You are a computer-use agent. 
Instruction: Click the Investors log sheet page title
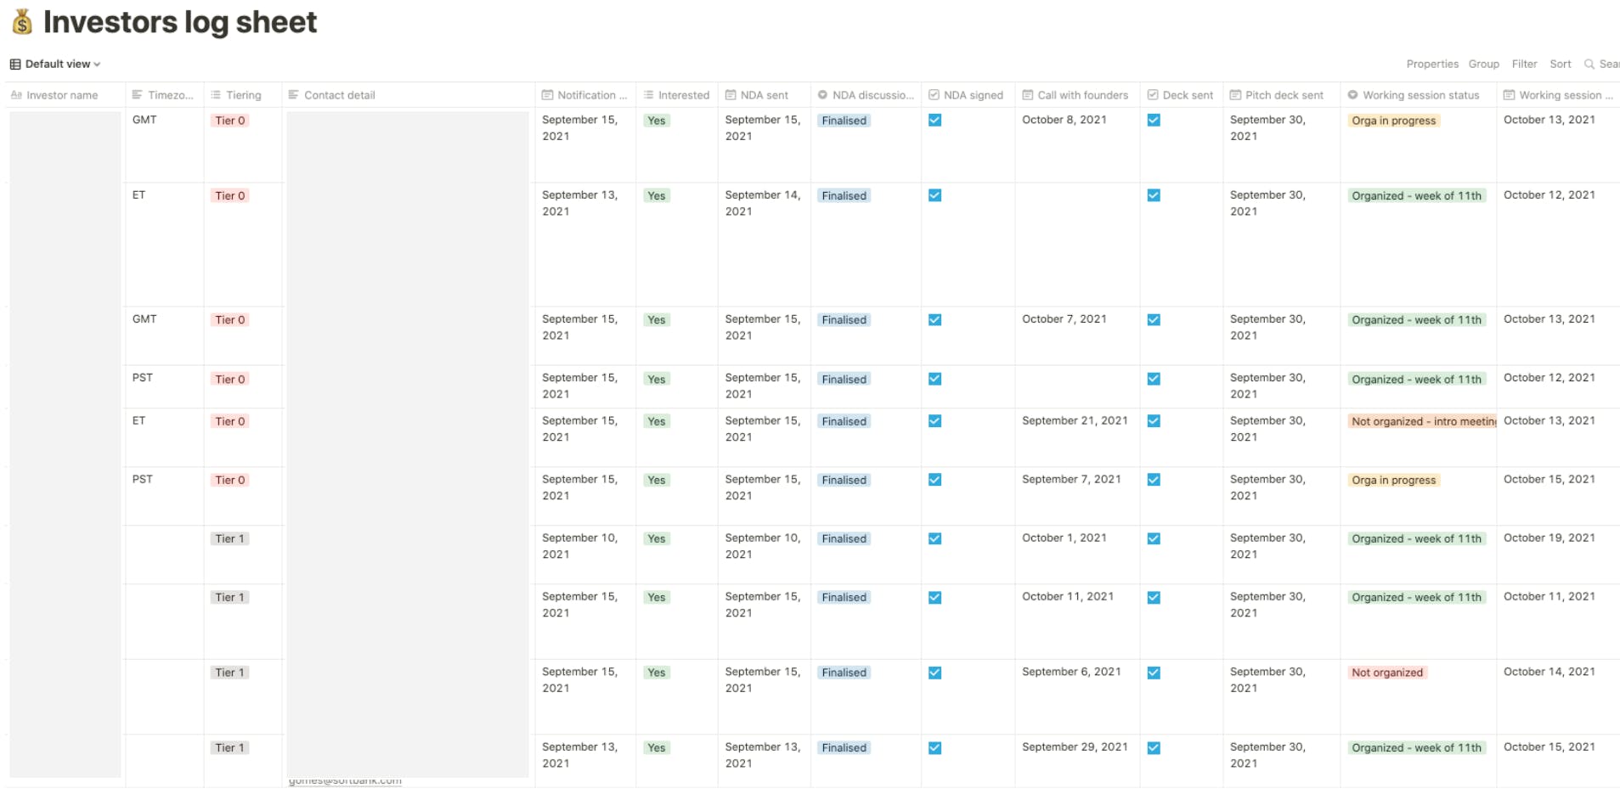click(180, 22)
